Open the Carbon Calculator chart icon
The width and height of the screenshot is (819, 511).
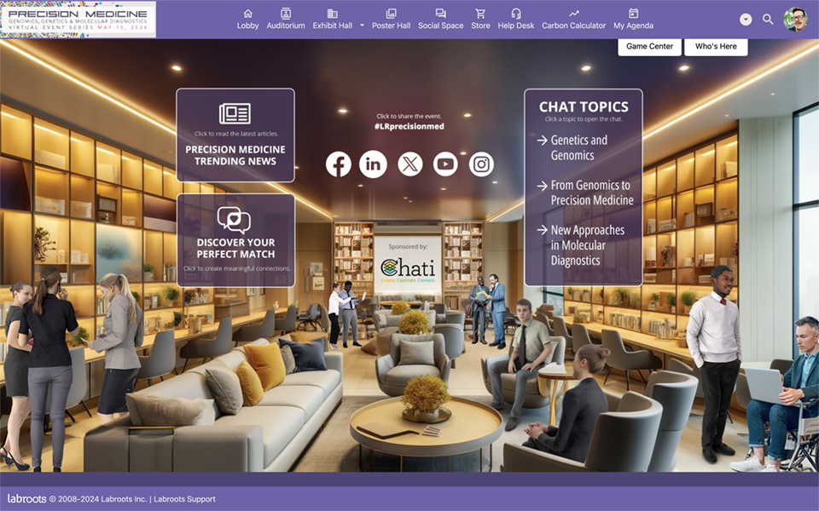click(x=574, y=14)
